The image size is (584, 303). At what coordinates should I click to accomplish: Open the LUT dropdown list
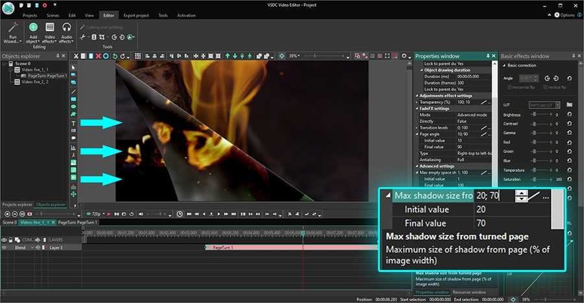[x=544, y=104]
